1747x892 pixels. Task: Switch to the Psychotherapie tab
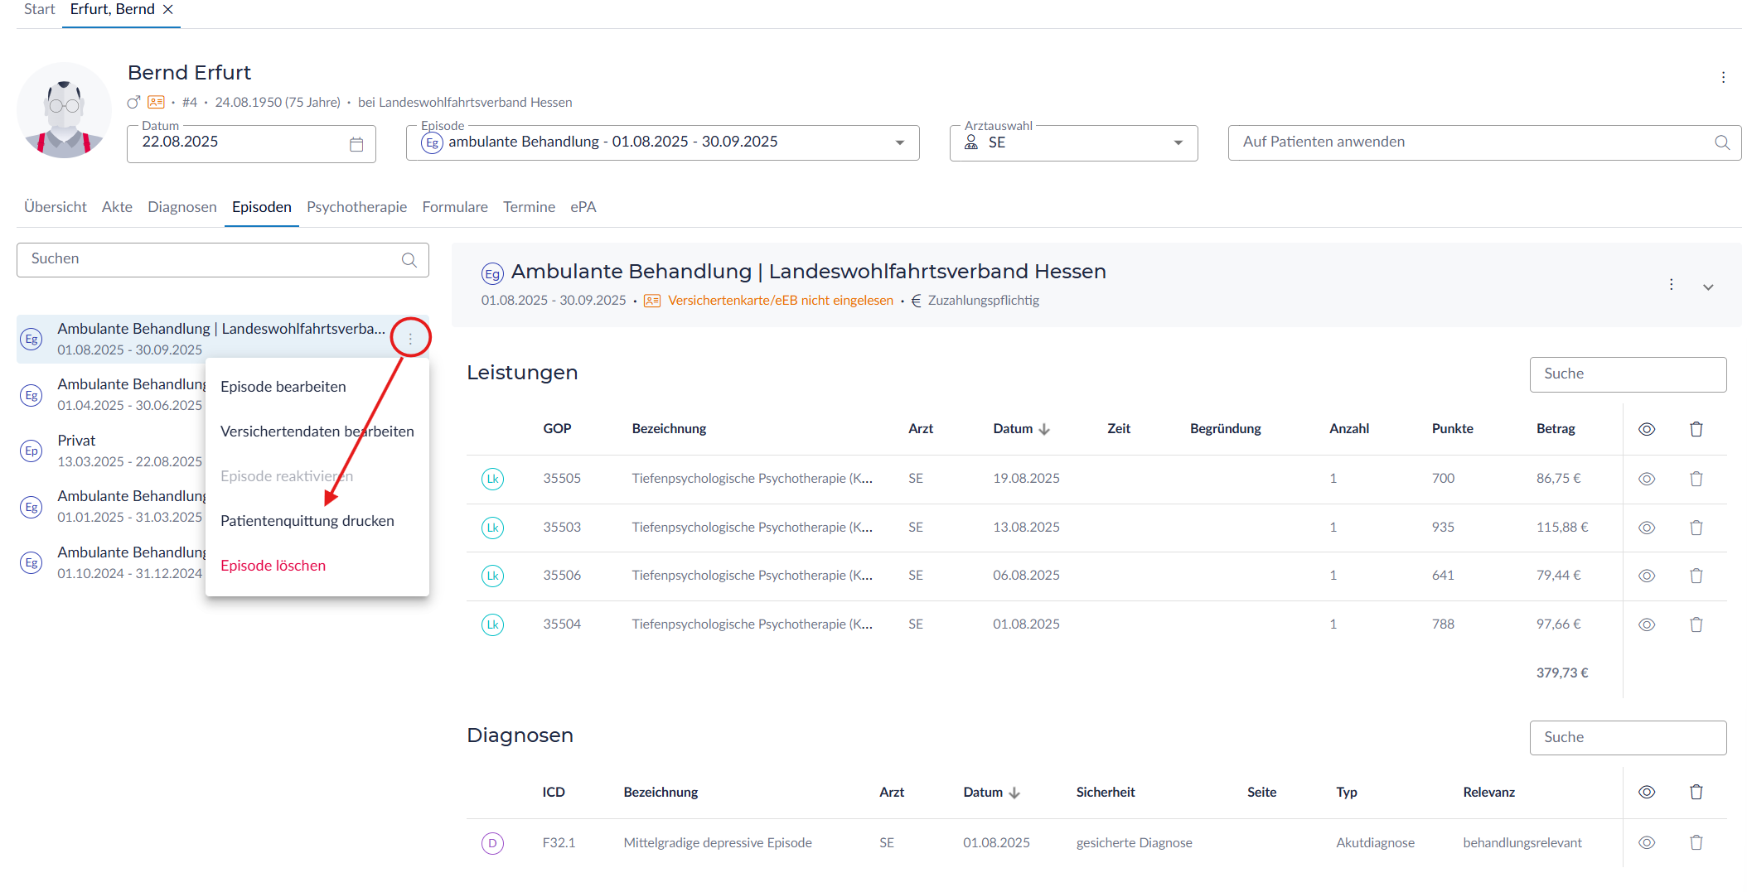click(x=356, y=207)
